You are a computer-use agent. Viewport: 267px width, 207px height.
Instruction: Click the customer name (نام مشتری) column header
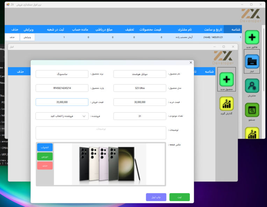click(185, 30)
